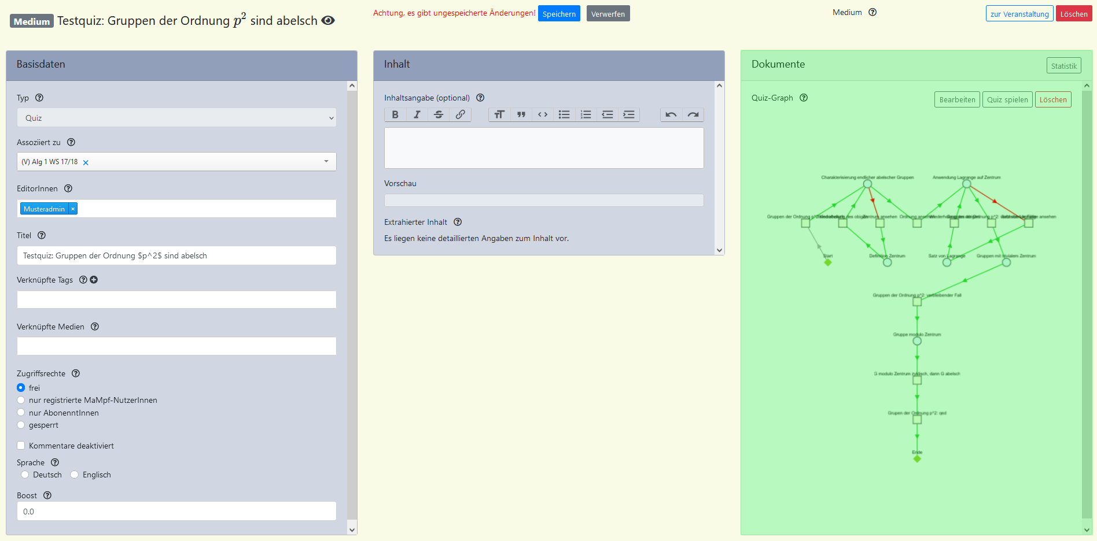This screenshot has width=1097, height=541.
Task: Click the Statistik button
Action: [1063, 66]
